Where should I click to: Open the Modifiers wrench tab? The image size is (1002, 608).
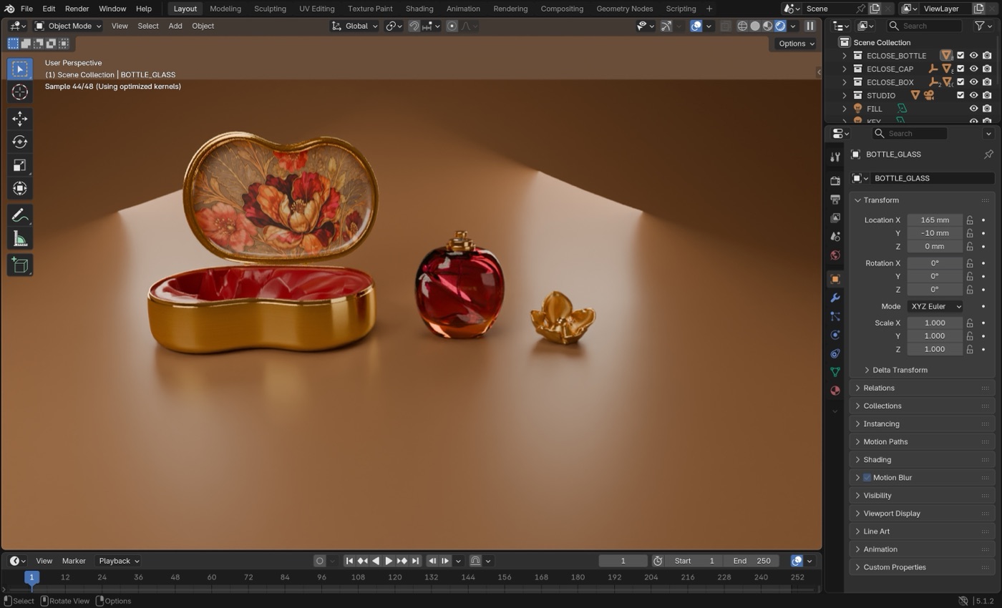835,298
